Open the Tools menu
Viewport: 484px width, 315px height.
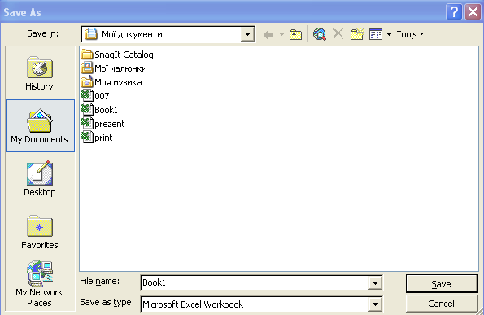(x=410, y=34)
